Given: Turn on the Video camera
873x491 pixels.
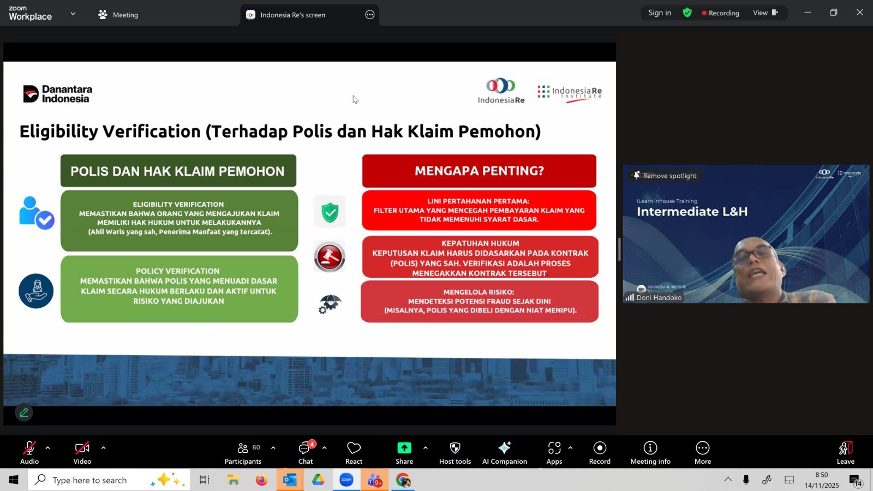Looking at the screenshot, I should point(82,453).
